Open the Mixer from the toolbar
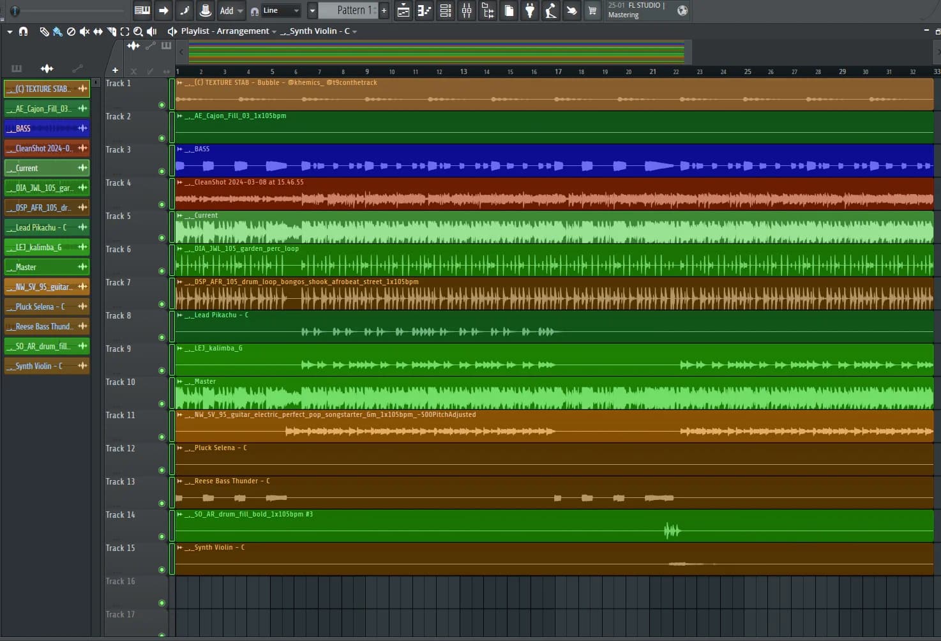 467,11
